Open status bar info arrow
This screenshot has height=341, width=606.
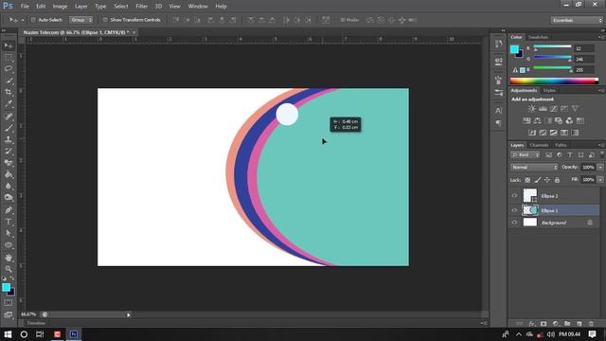point(129,315)
